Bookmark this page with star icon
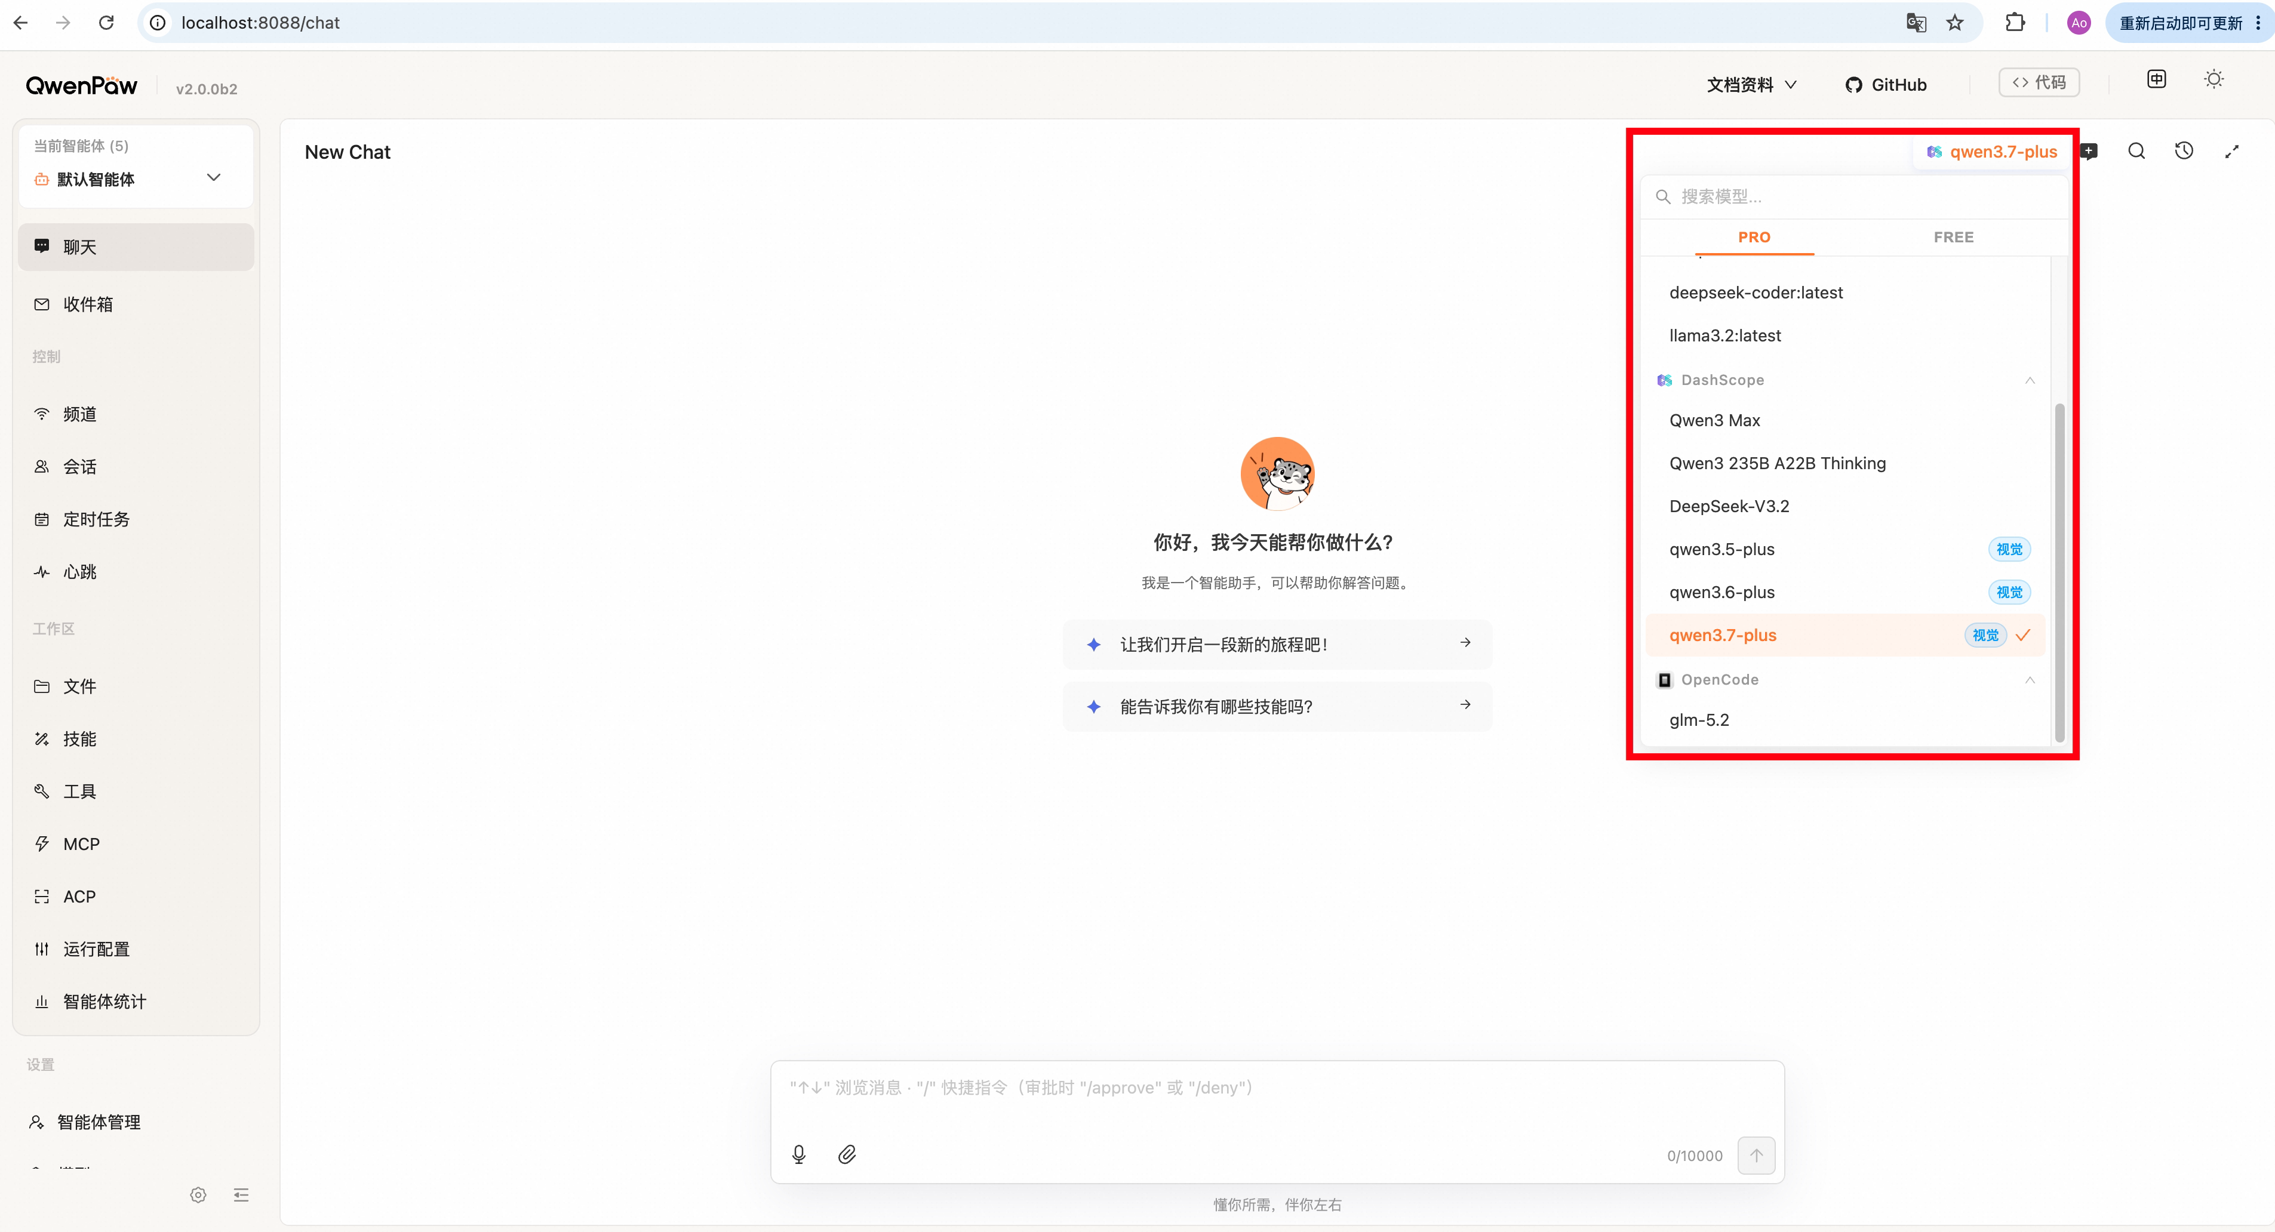The height and width of the screenshot is (1232, 2275). (x=1956, y=23)
